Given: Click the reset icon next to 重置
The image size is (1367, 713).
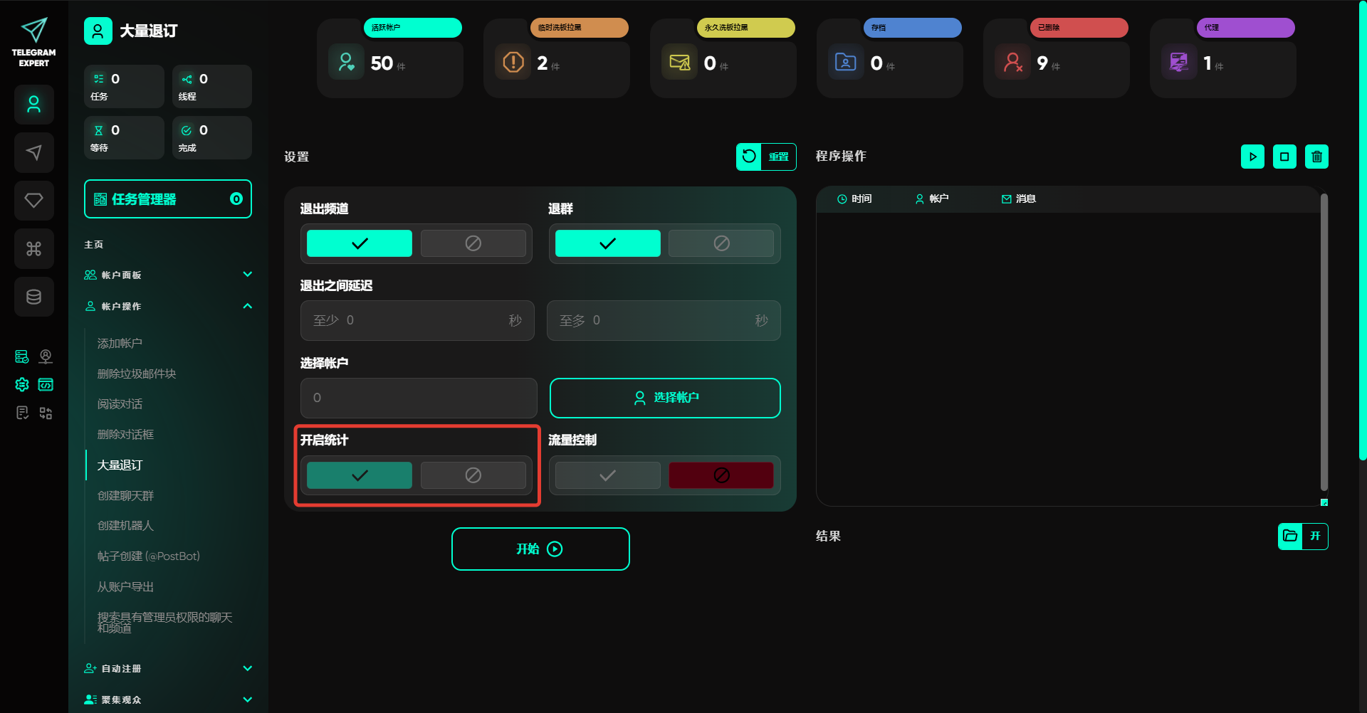Looking at the screenshot, I should [x=749, y=157].
